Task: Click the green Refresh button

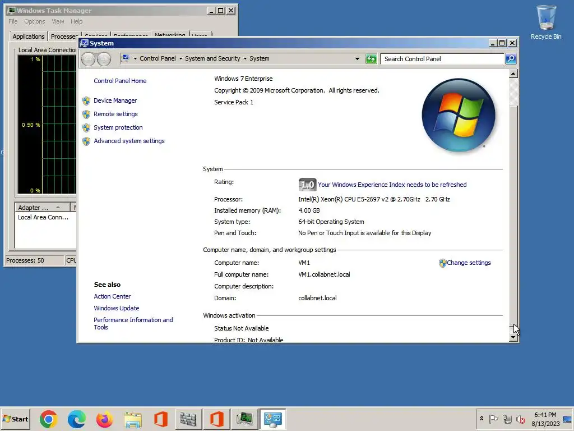Action: click(371, 58)
